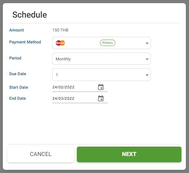189x173 pixels.
Task: Click the Start Date label
Action: [x=18, y=87]
